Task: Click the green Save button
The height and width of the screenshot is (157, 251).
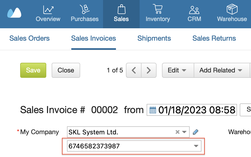Action: [x=33, y=70]
